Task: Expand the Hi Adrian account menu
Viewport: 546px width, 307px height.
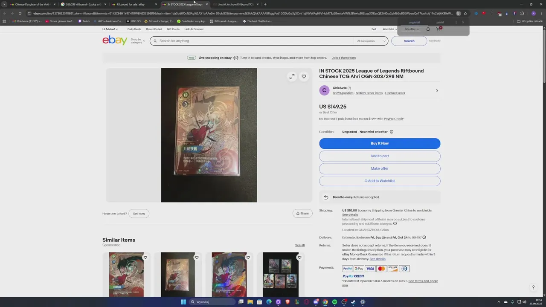Action: 110,29
